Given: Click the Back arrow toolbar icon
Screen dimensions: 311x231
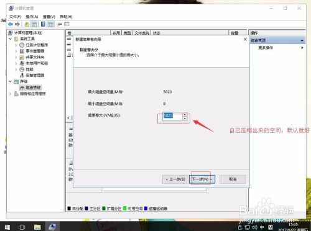Looking at the screenshot, I should pos(11,24).
